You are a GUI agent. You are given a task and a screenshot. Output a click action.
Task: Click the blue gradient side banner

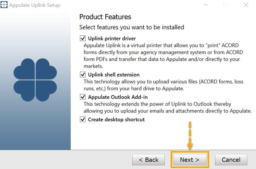[x=35, y=81]
